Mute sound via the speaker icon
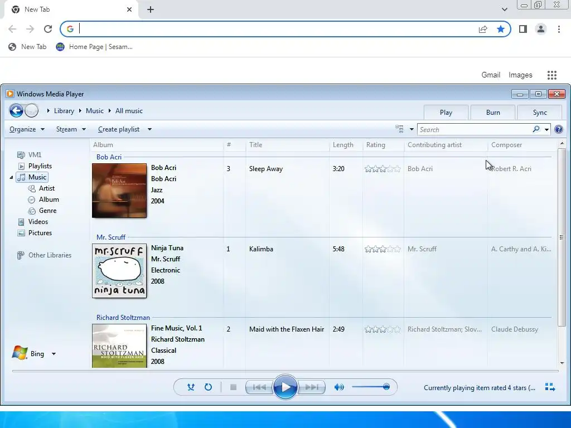The height and width of the screenshot is (428, 571). click(x=339, y=387)
